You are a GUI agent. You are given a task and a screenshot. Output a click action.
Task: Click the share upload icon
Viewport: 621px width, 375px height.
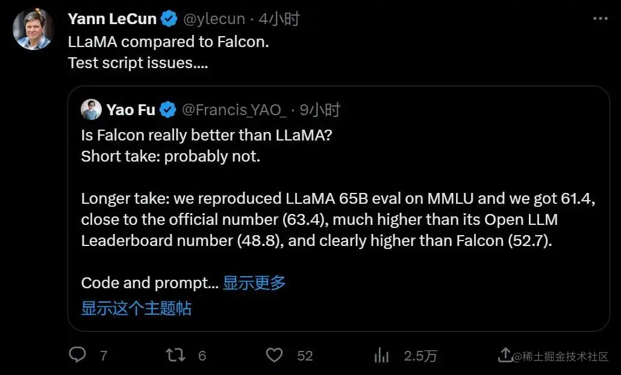[x=505, y=356]
